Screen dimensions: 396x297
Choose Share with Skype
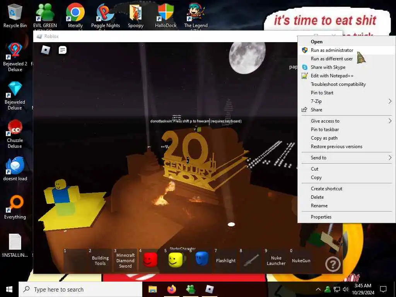(346, 67)
